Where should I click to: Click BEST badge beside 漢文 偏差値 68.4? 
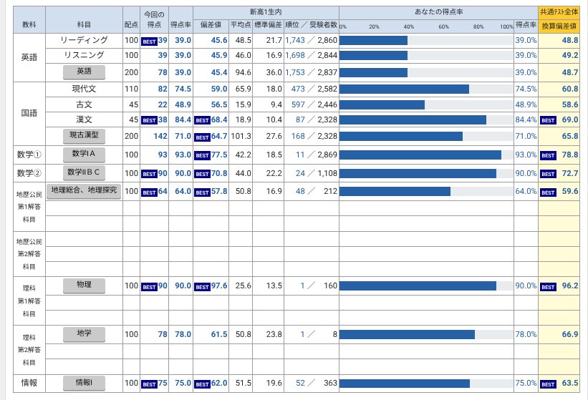pos(202,120)
